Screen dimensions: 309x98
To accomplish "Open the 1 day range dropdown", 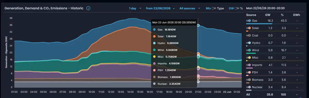I will click(135, 8).
